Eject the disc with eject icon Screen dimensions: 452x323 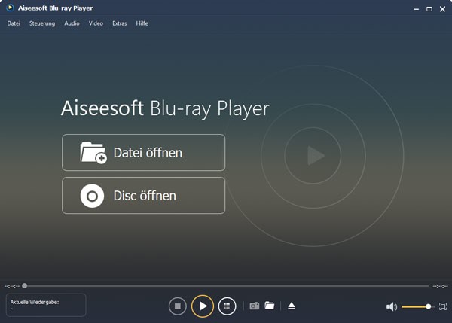[292, 306]
